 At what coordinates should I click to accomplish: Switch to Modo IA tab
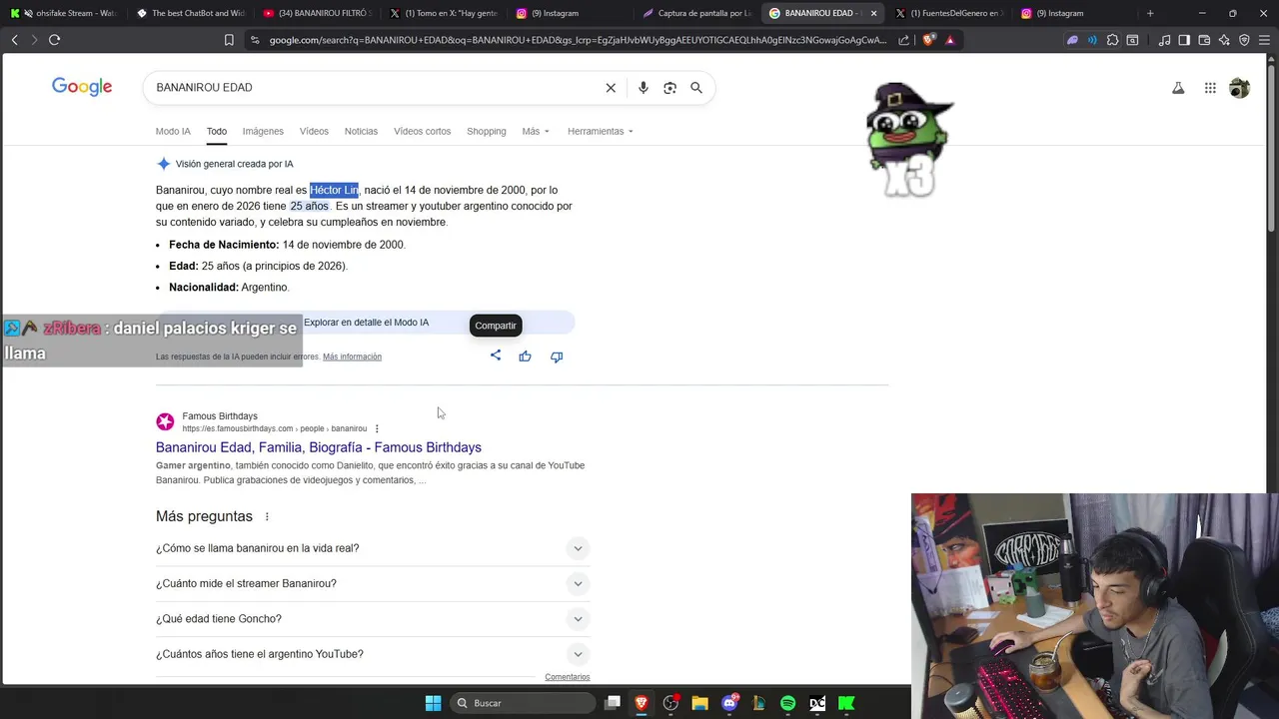(173, 131)
